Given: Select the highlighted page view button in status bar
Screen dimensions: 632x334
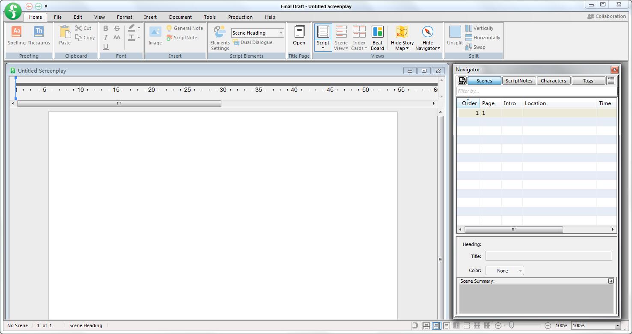Looking at the screenshot, I should tap(436, 325).
